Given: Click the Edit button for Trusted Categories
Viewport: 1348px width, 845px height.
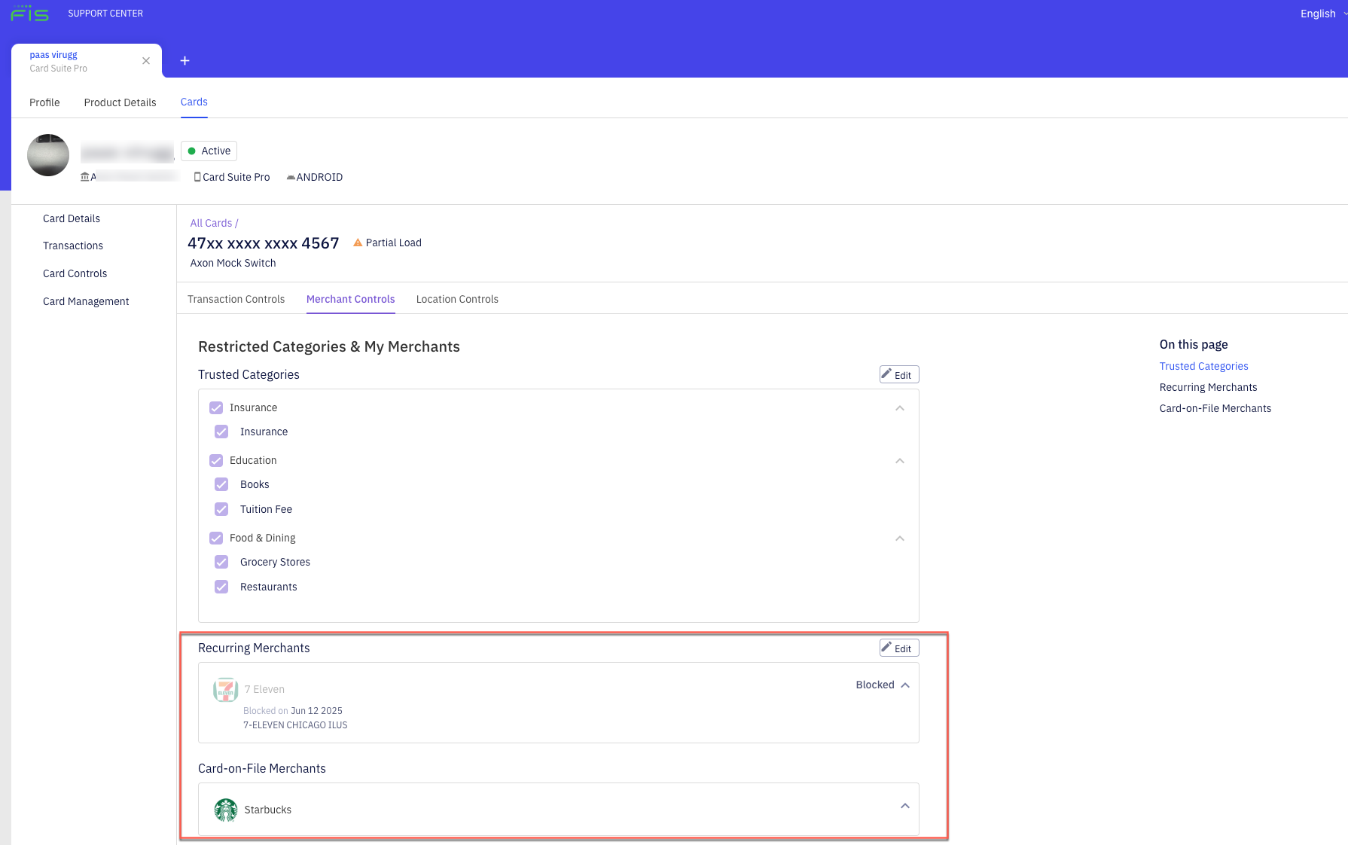Looking at the screenshot, I should (898, 374).
